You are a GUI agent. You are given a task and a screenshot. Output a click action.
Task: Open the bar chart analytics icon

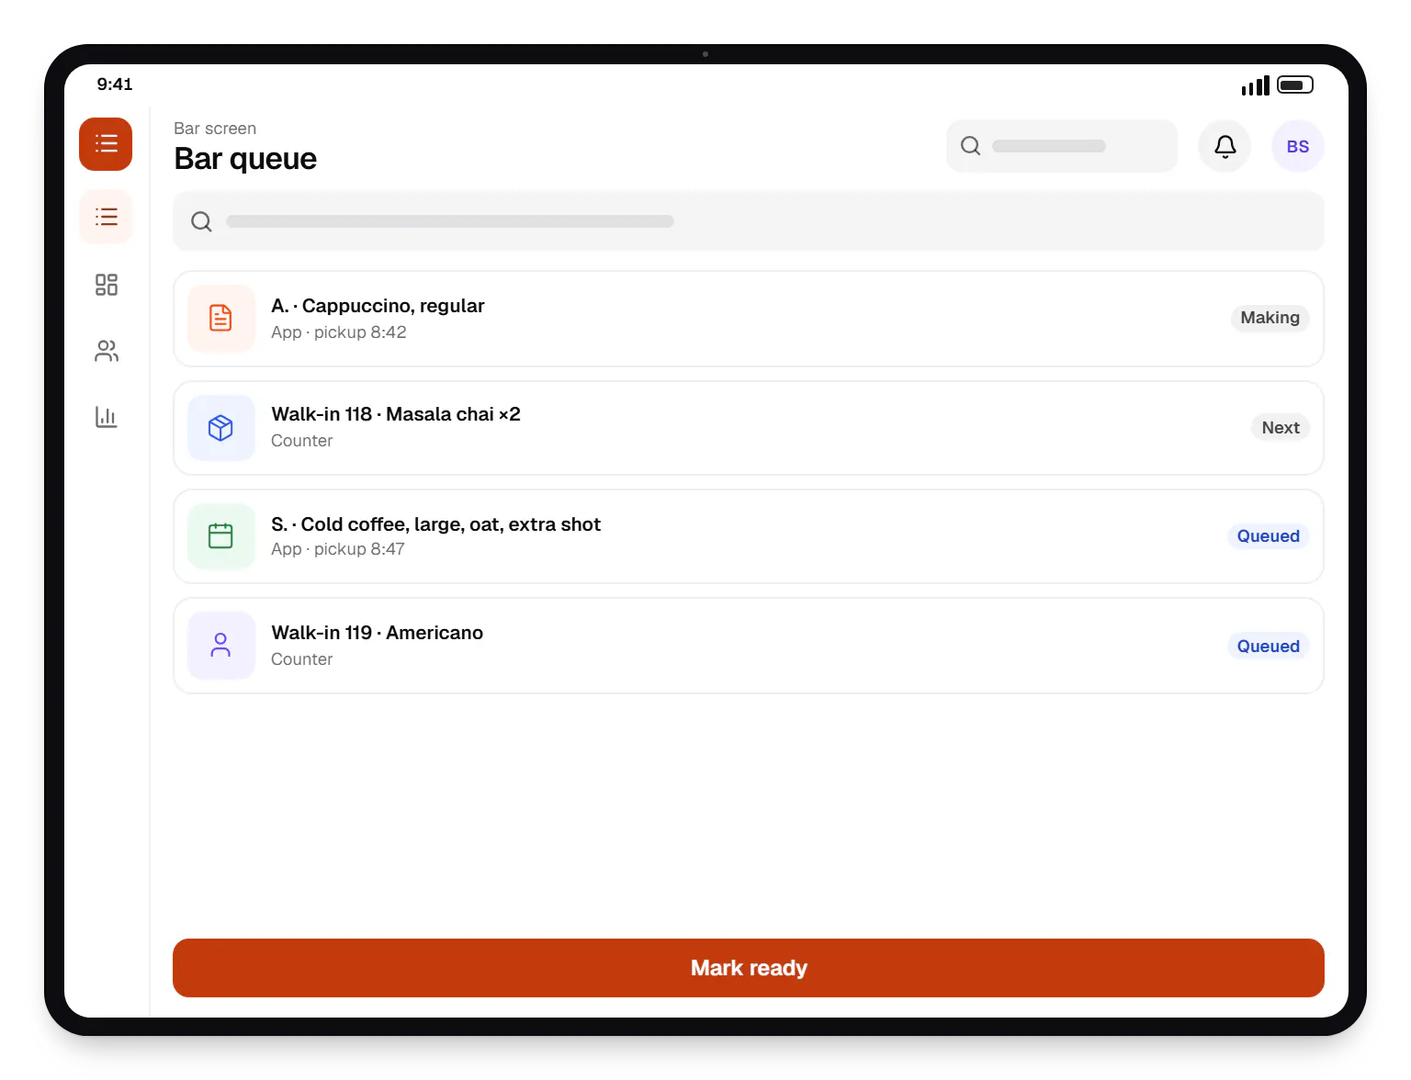106,417
